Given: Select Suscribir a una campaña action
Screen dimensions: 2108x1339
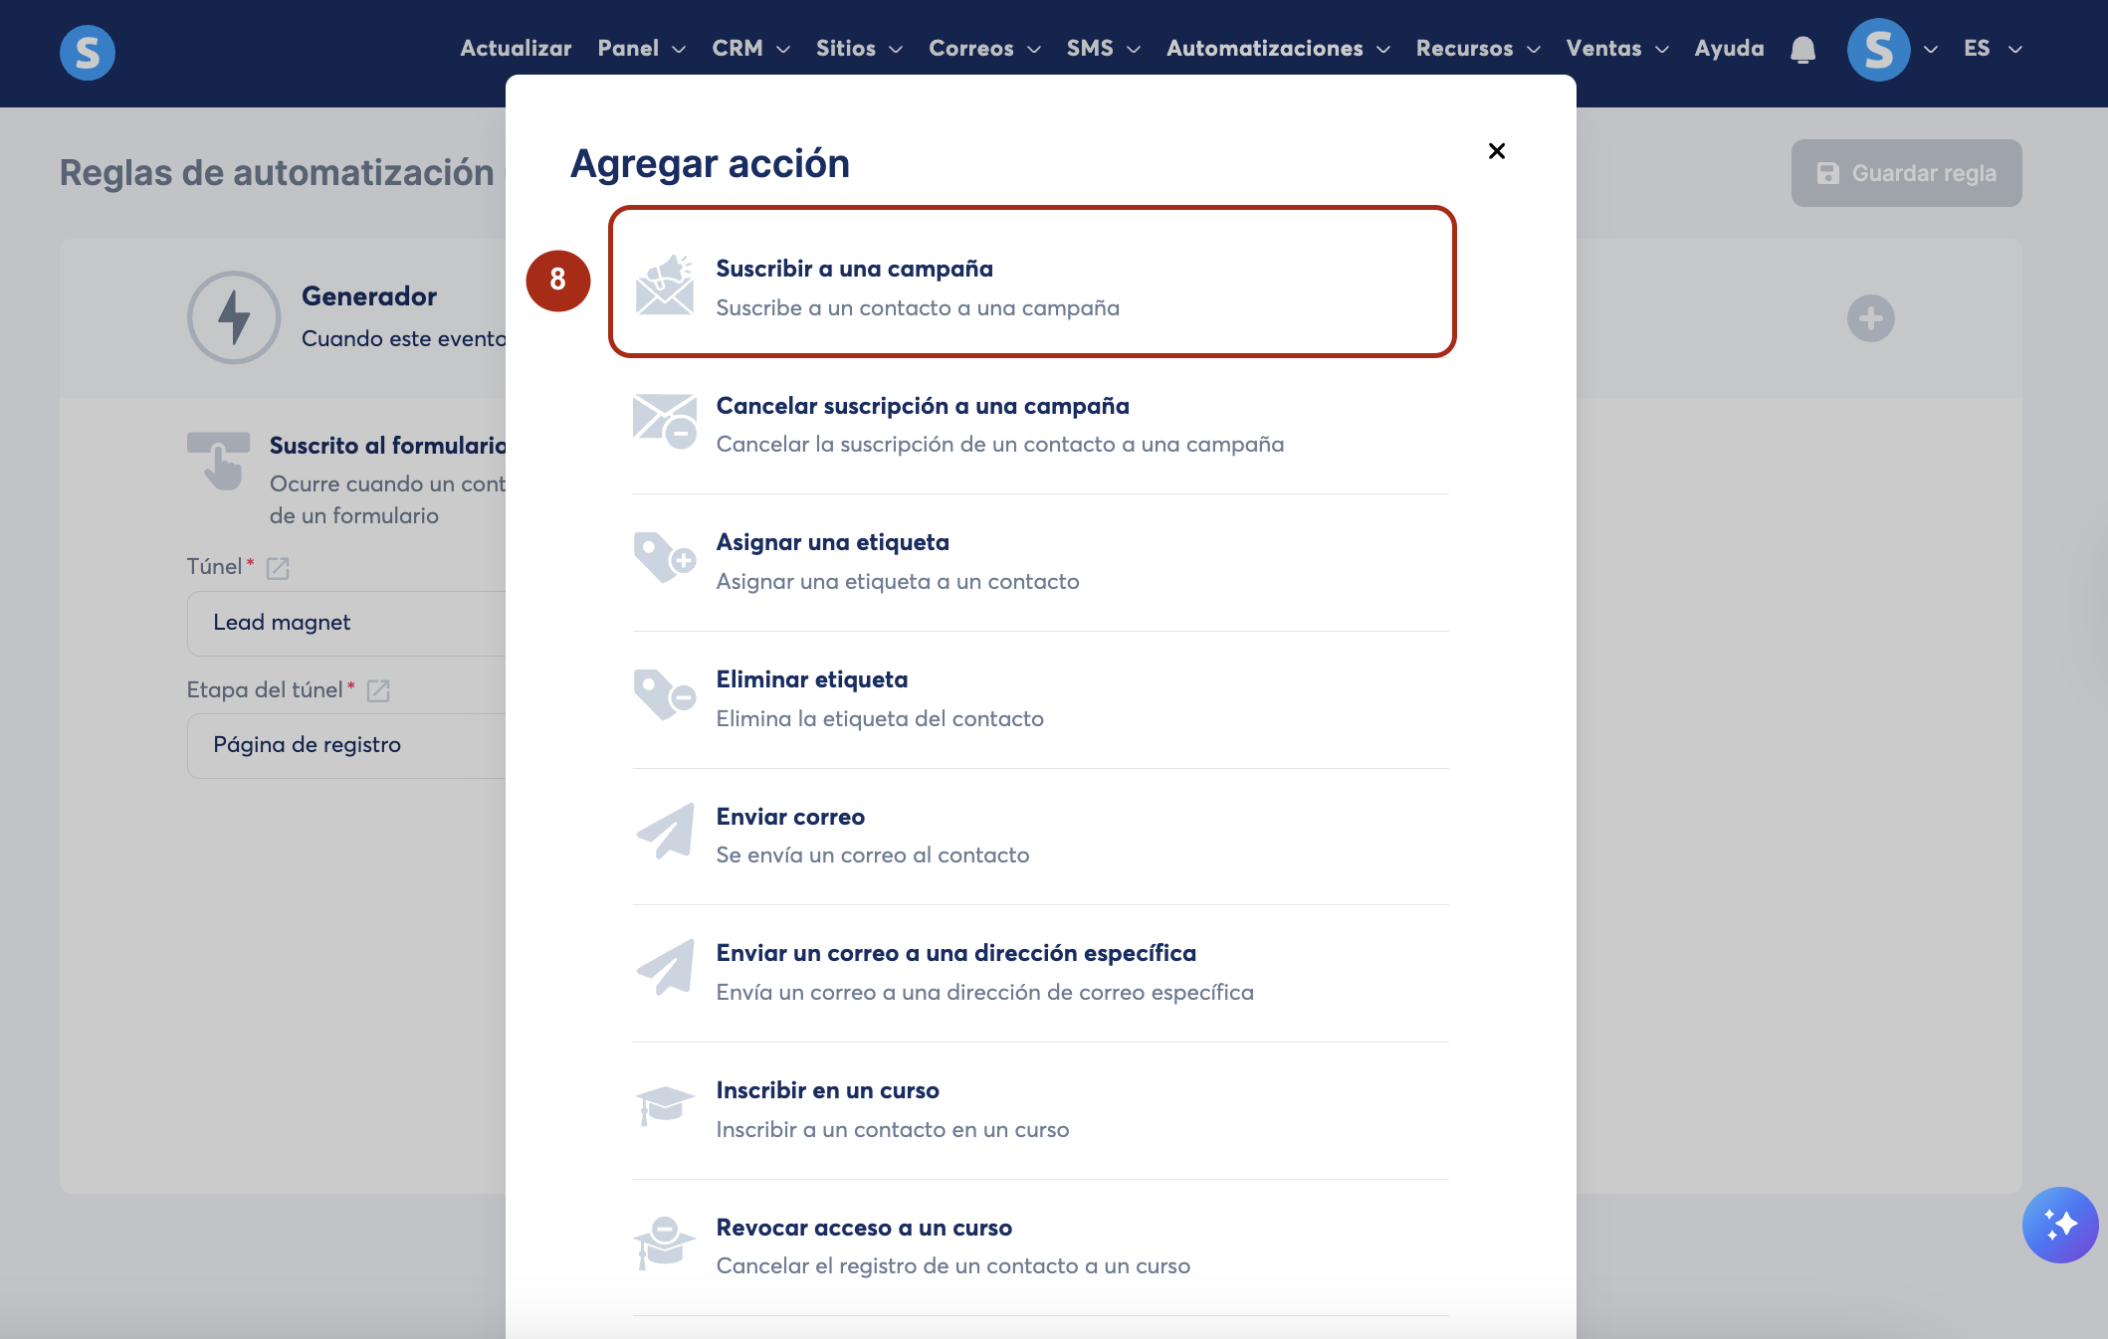Looking at the screenshot, I should [x=1031, y=283].
